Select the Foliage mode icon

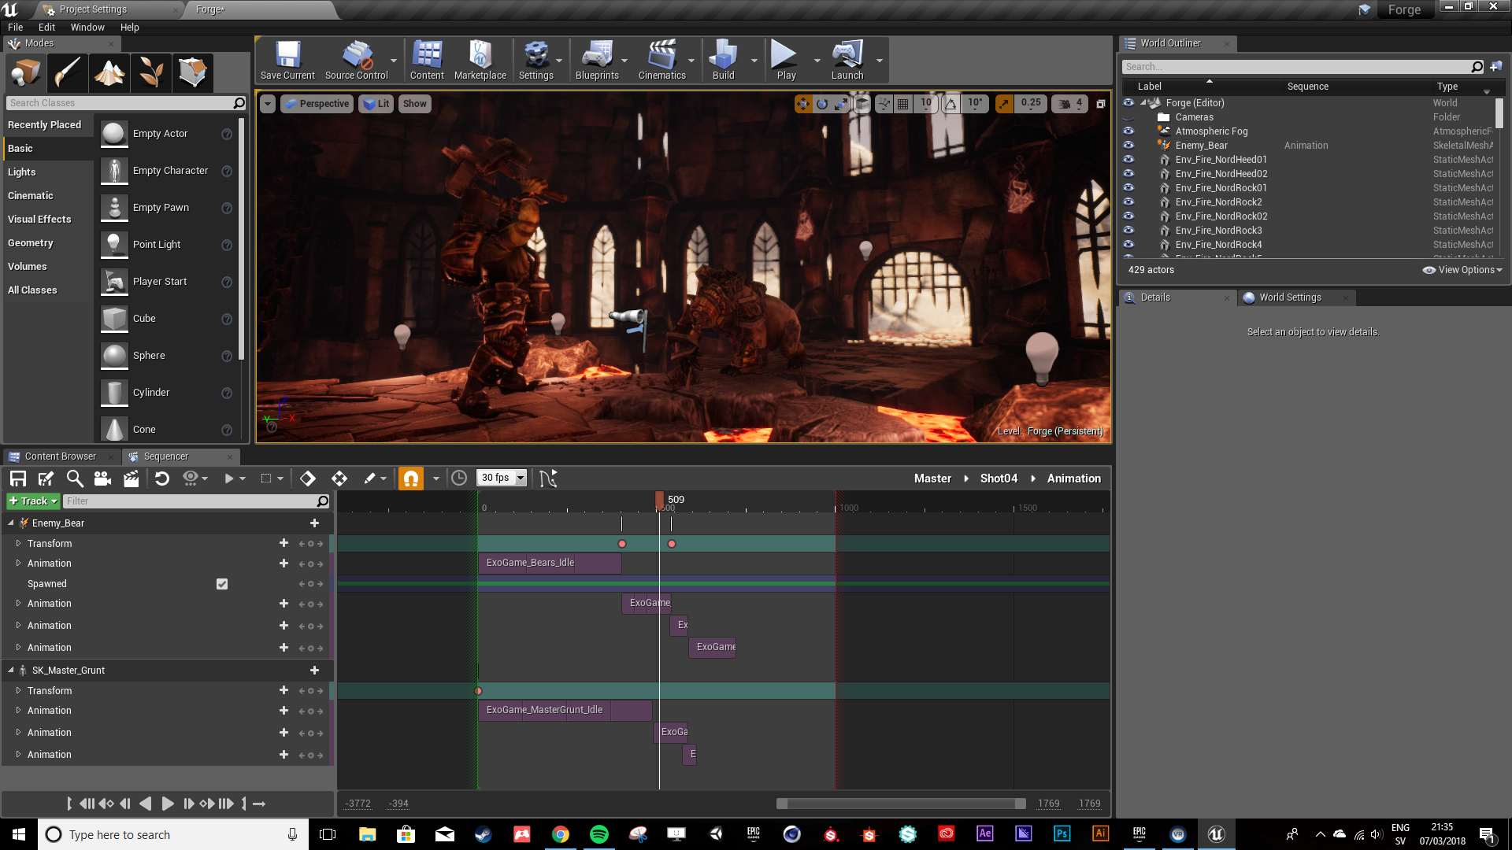[151, 73]
